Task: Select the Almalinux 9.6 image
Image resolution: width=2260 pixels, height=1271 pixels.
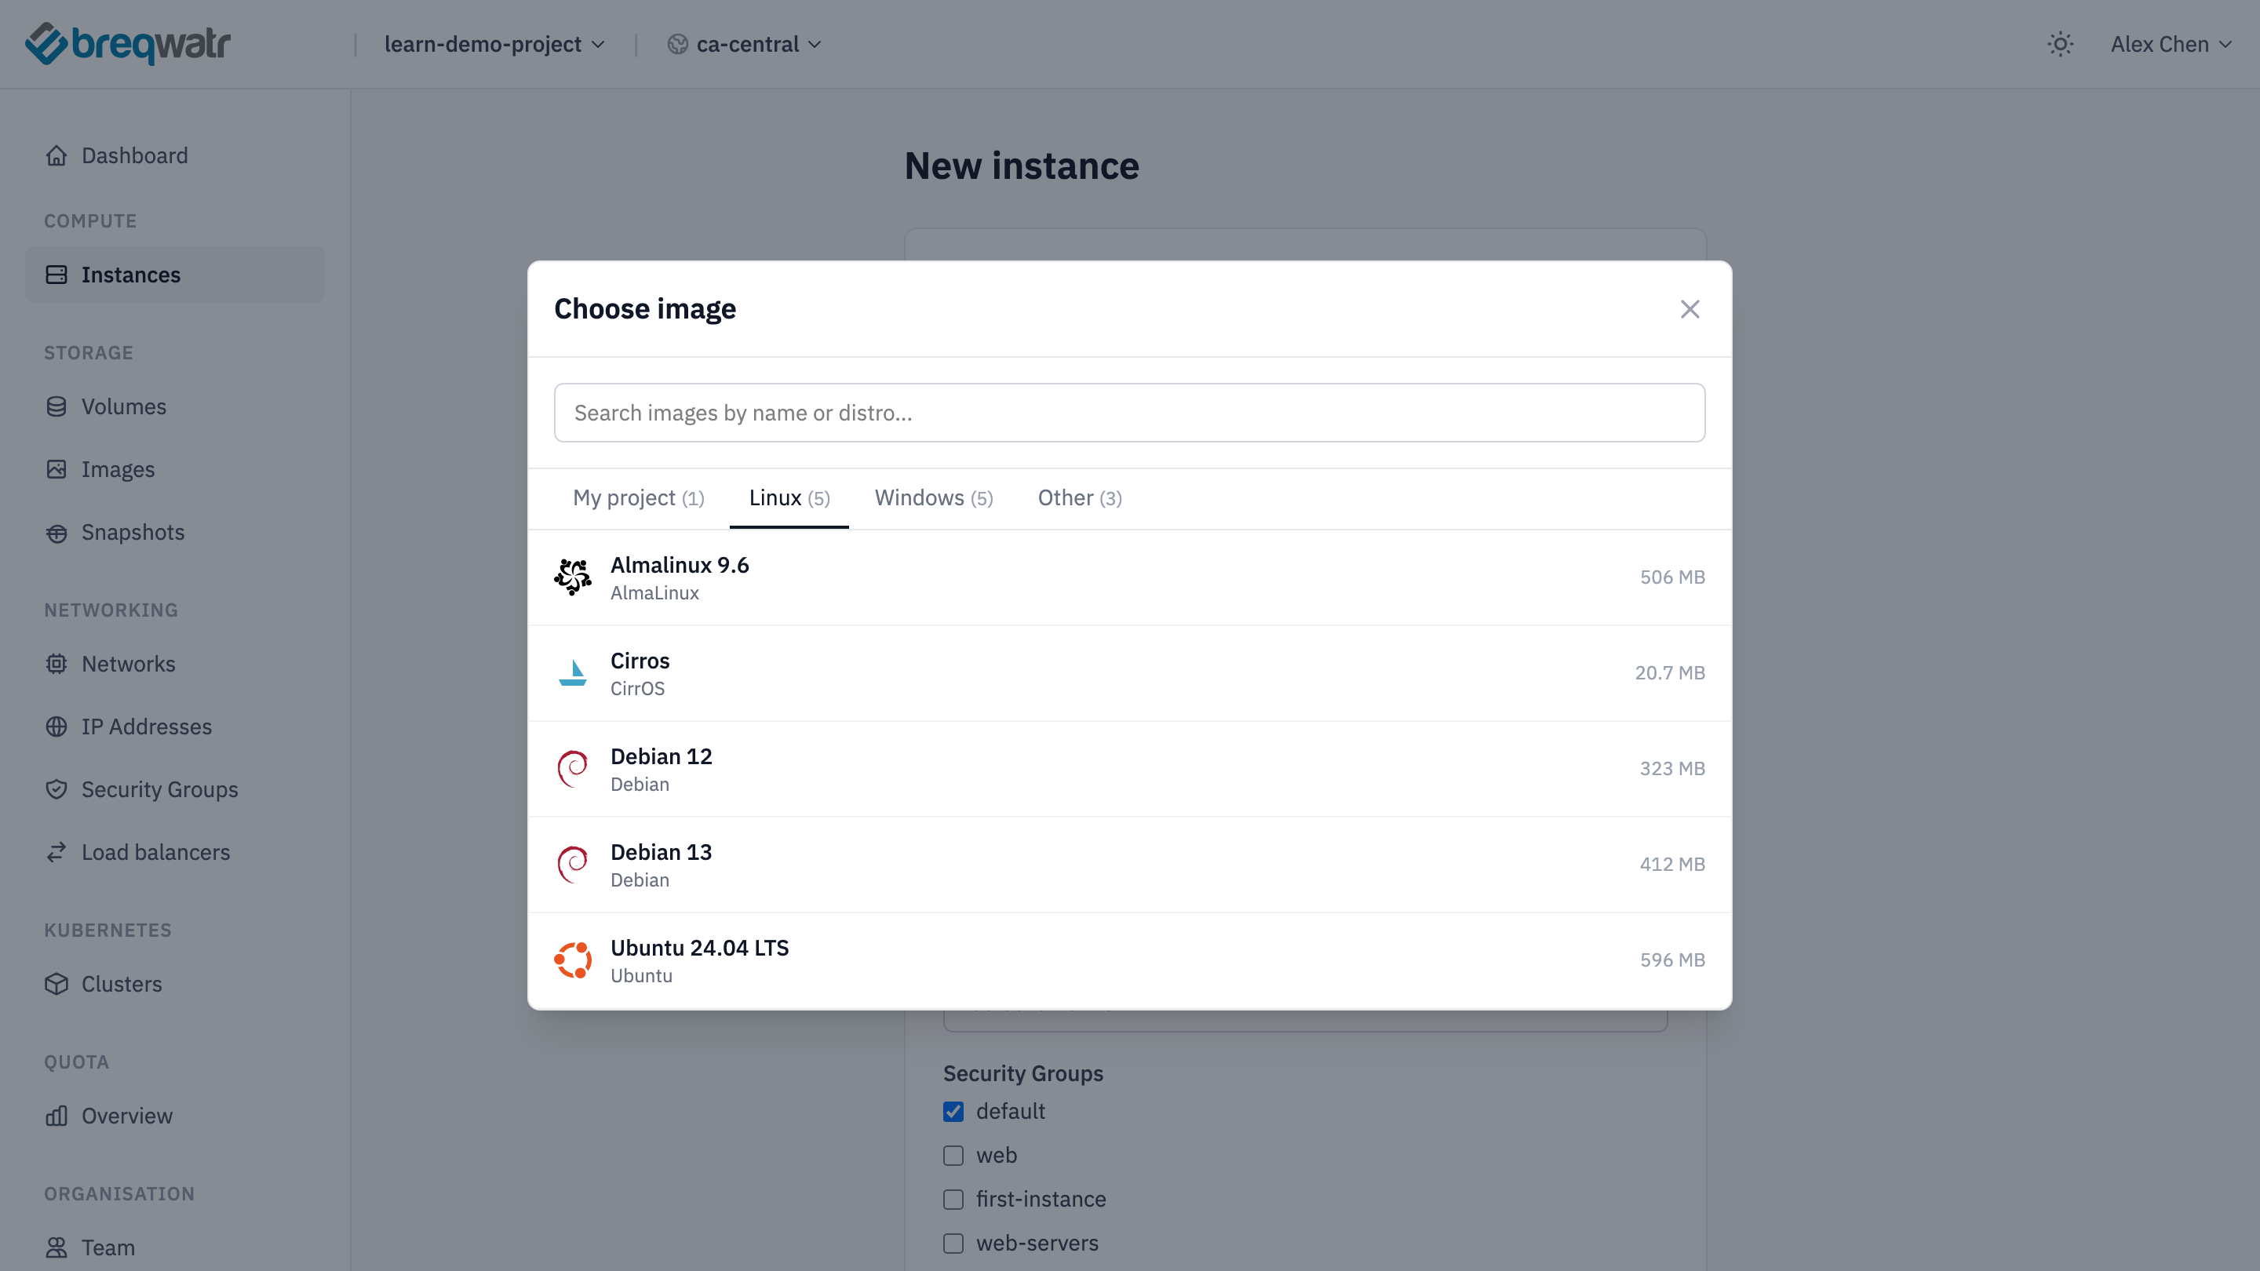Action: coord(1129,577)
